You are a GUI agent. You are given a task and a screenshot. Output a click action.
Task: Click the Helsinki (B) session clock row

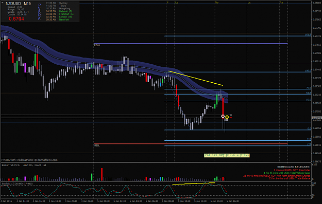pos(59,11)
